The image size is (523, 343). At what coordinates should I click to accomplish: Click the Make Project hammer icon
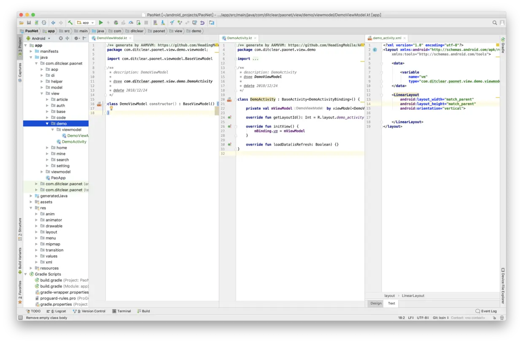pyautogui.click(x=70, y=23)
